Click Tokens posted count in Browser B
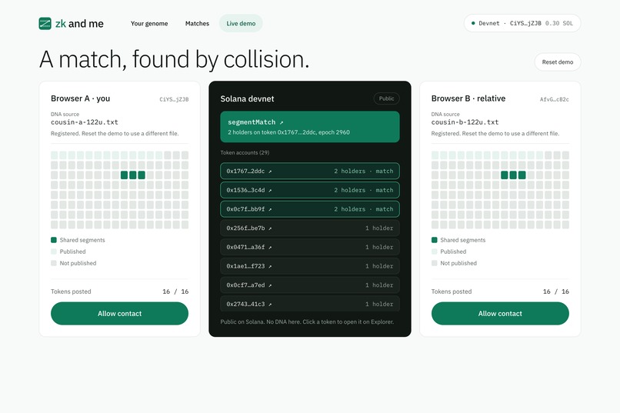The height and width of the screenshot is (413, 620). tap(556, 291)
